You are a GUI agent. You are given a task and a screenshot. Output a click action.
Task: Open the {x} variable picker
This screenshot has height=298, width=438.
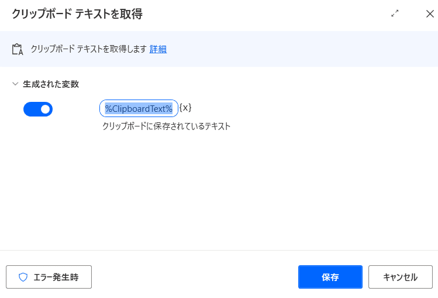point(185,108)
